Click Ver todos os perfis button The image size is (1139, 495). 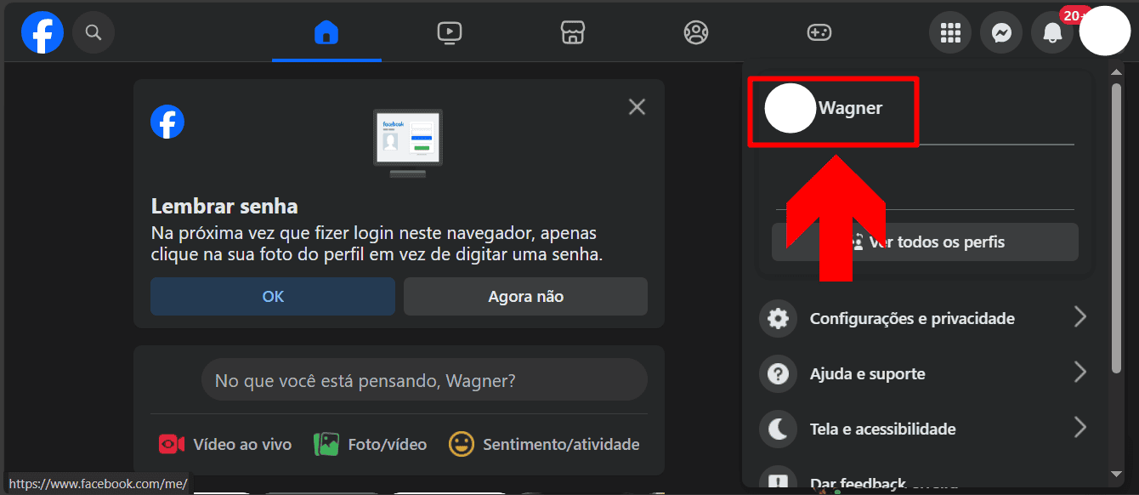(925, 242)
